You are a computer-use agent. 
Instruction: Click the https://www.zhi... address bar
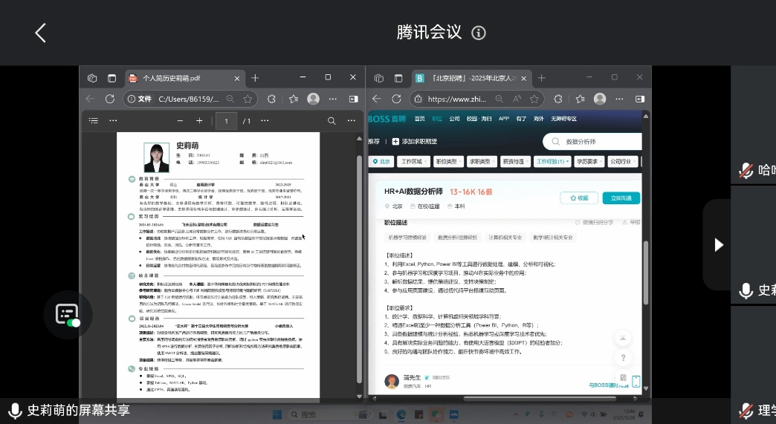(x=476, y=99)
